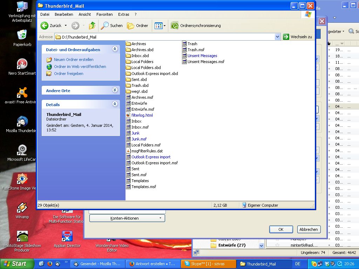Open avast! Free Antivirus desktop icon
The image size is (359, 269).
(x=22, y=95)
